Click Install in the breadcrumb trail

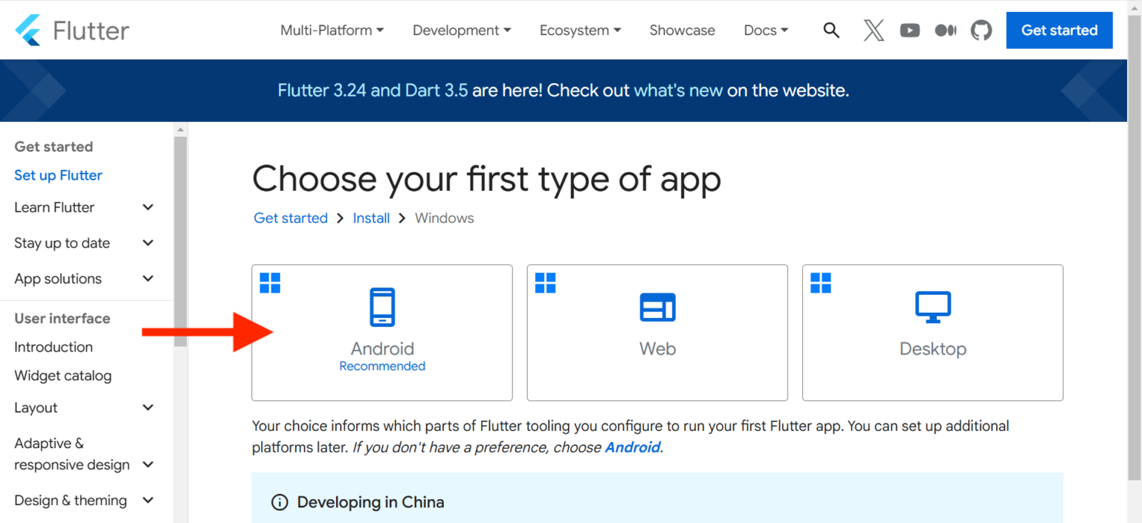[371, 218]
